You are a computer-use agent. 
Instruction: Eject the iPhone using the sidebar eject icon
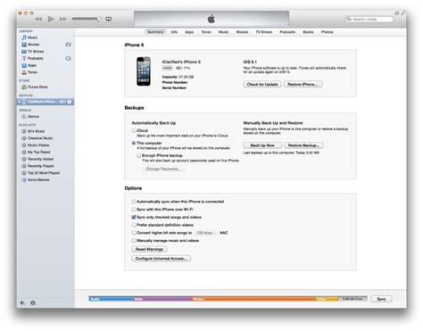click(70, 102)
